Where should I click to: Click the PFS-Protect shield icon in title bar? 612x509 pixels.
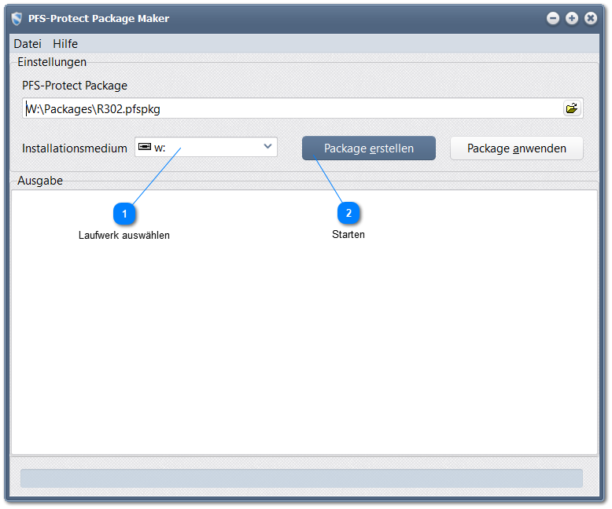click(x=17, y=18)
